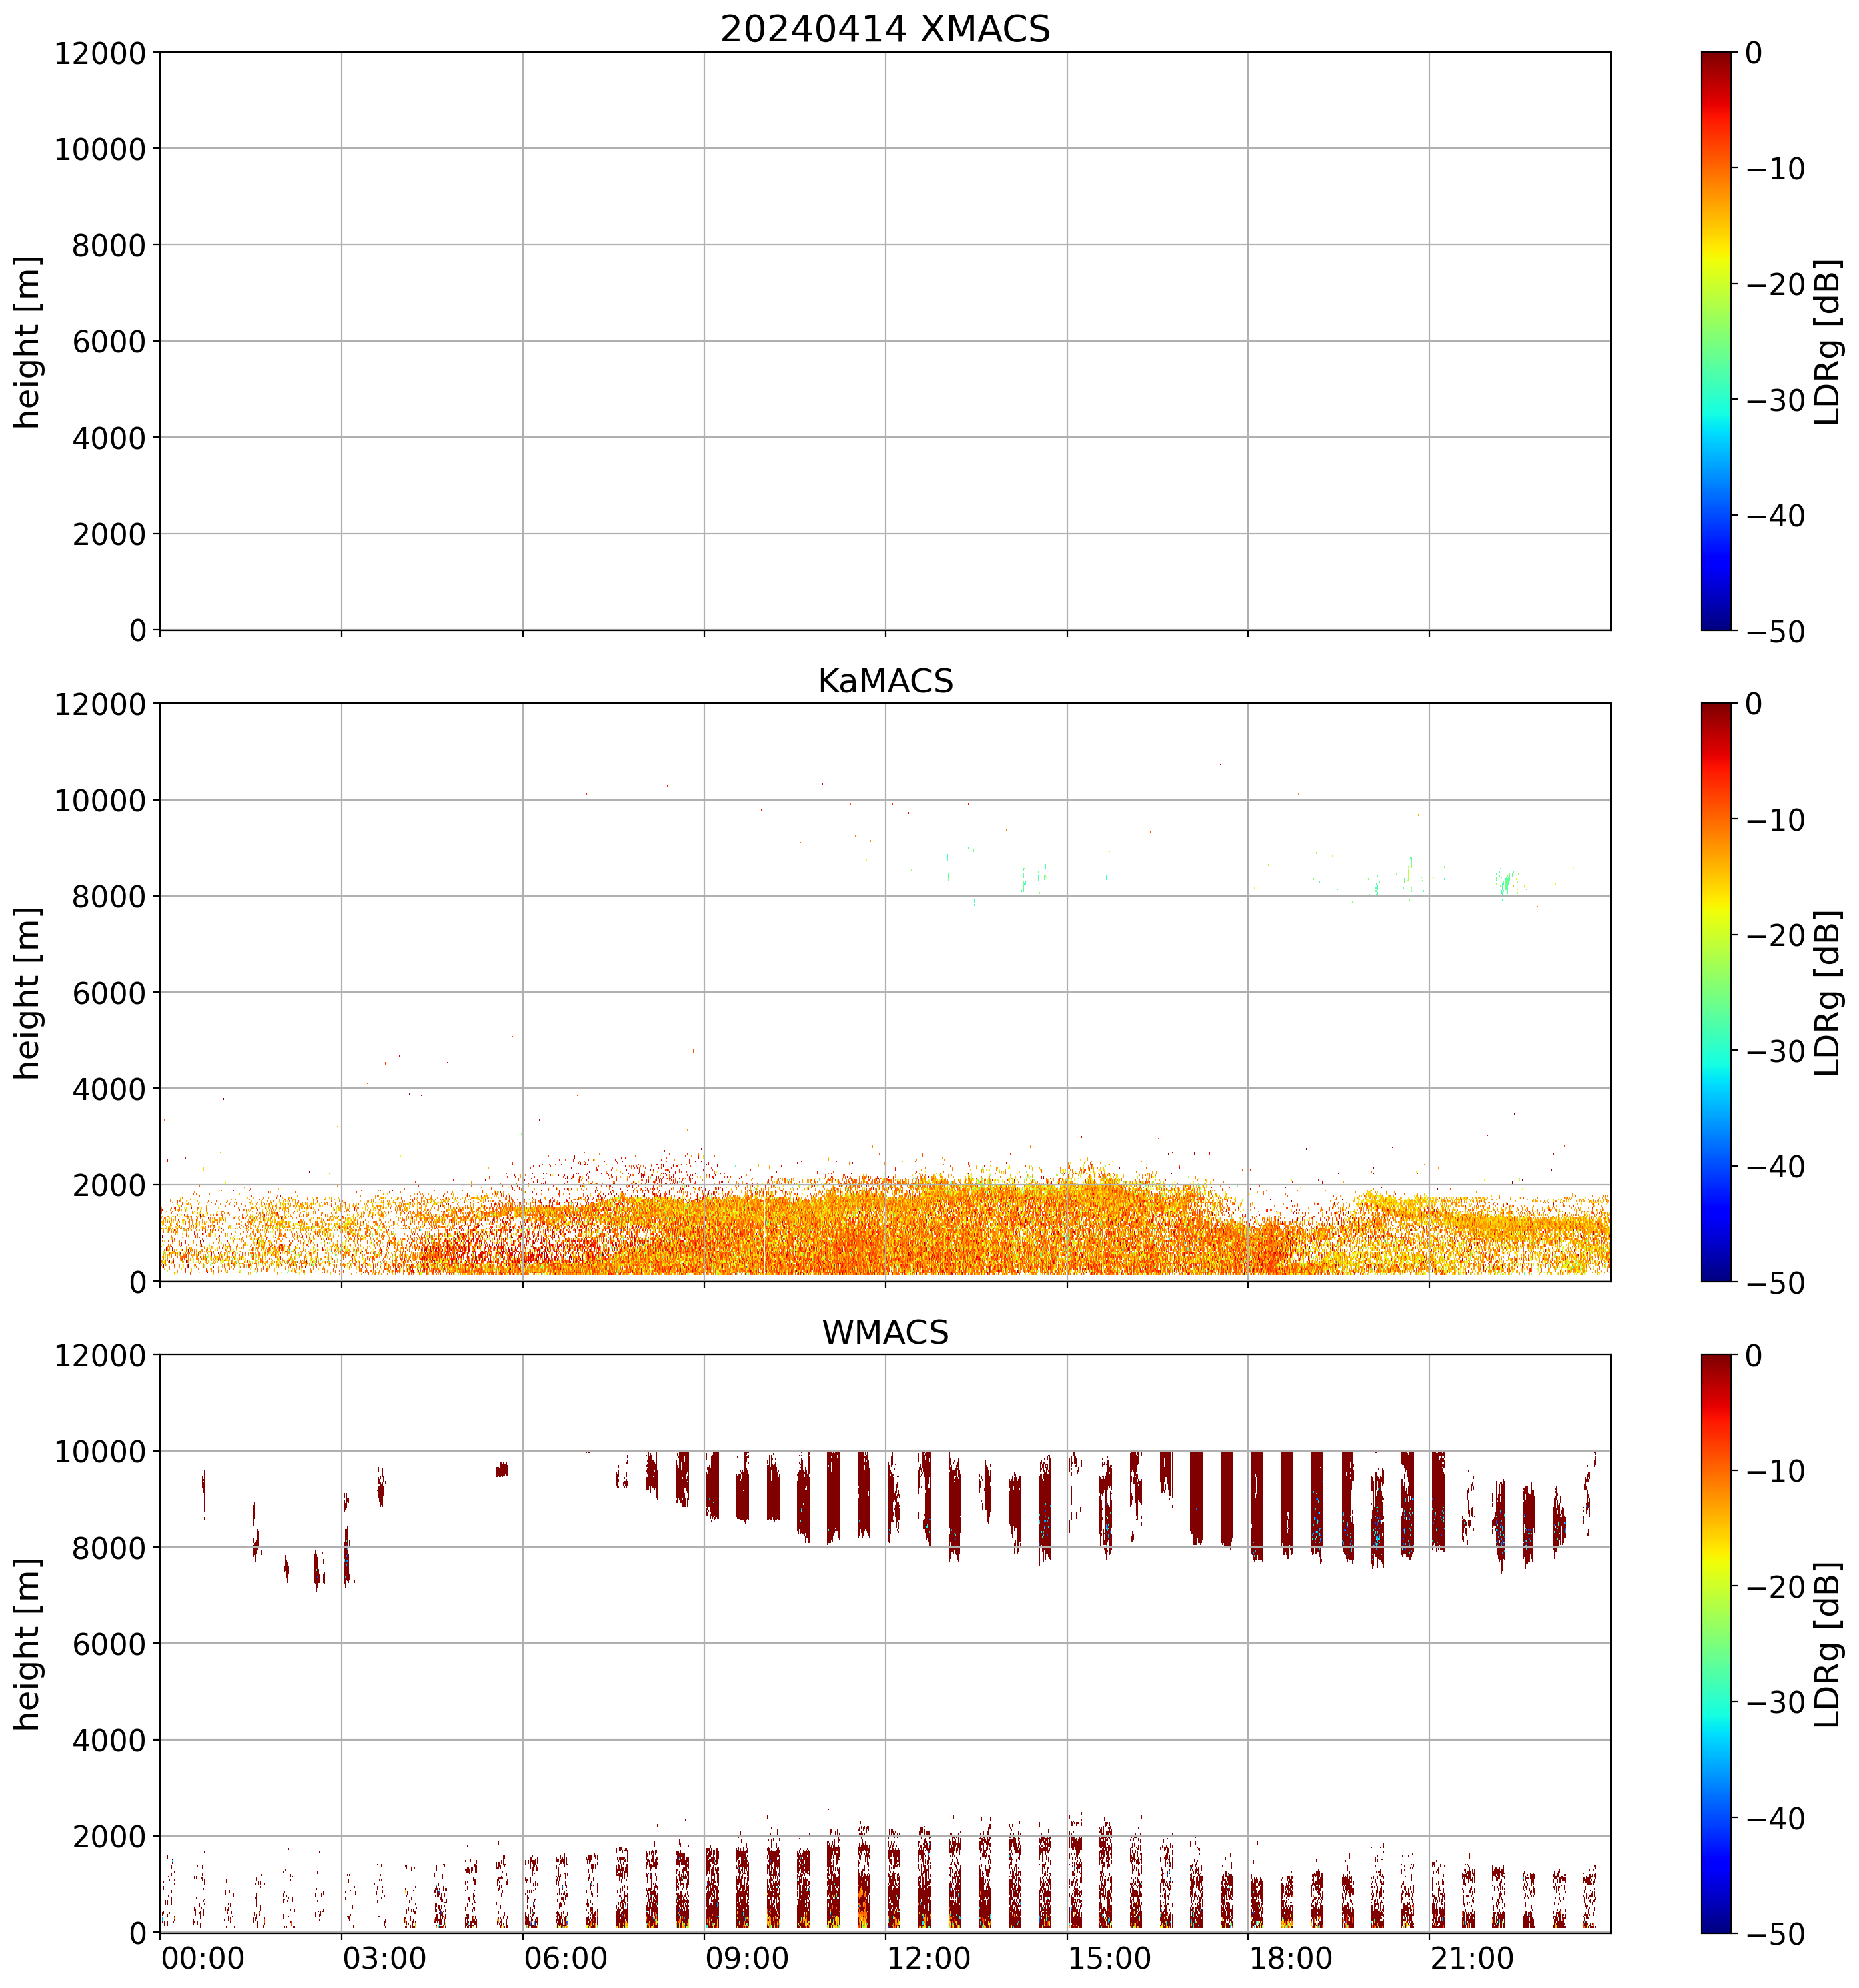Viewport: 1859px width, 1988px height.
Task: Click the −30 label on KaMACS colorbar
Action: (1775, 1051)
